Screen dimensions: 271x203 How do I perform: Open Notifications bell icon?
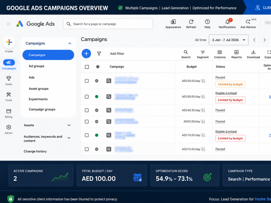pyautogui.click(x=227, y=22)
